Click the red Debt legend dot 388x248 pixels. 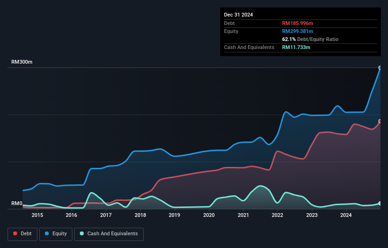pos(15,233)
